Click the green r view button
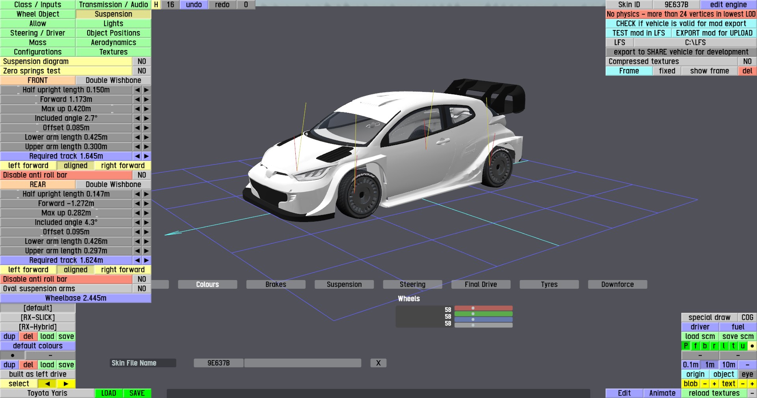Screen dimensions: 757x398 point(714,346)
